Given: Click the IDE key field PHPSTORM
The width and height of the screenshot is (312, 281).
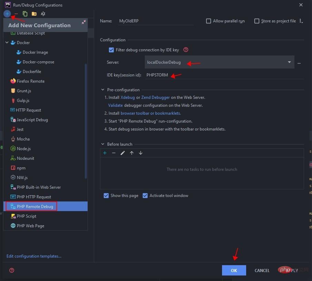Looking at the screenshot, I should (x=224, y=75).
